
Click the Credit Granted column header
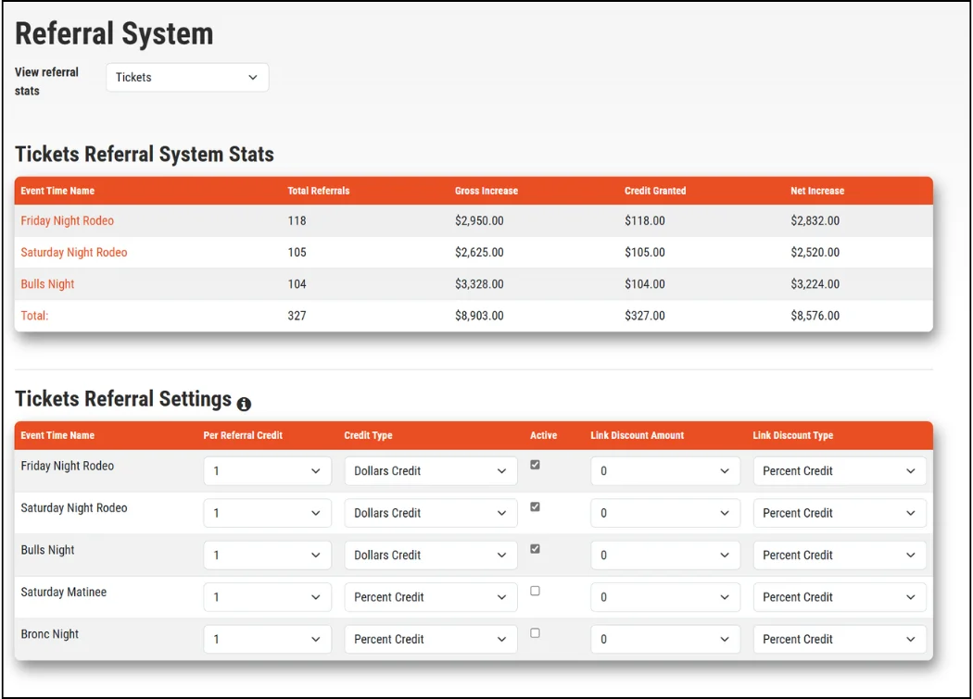pos(655,191)
